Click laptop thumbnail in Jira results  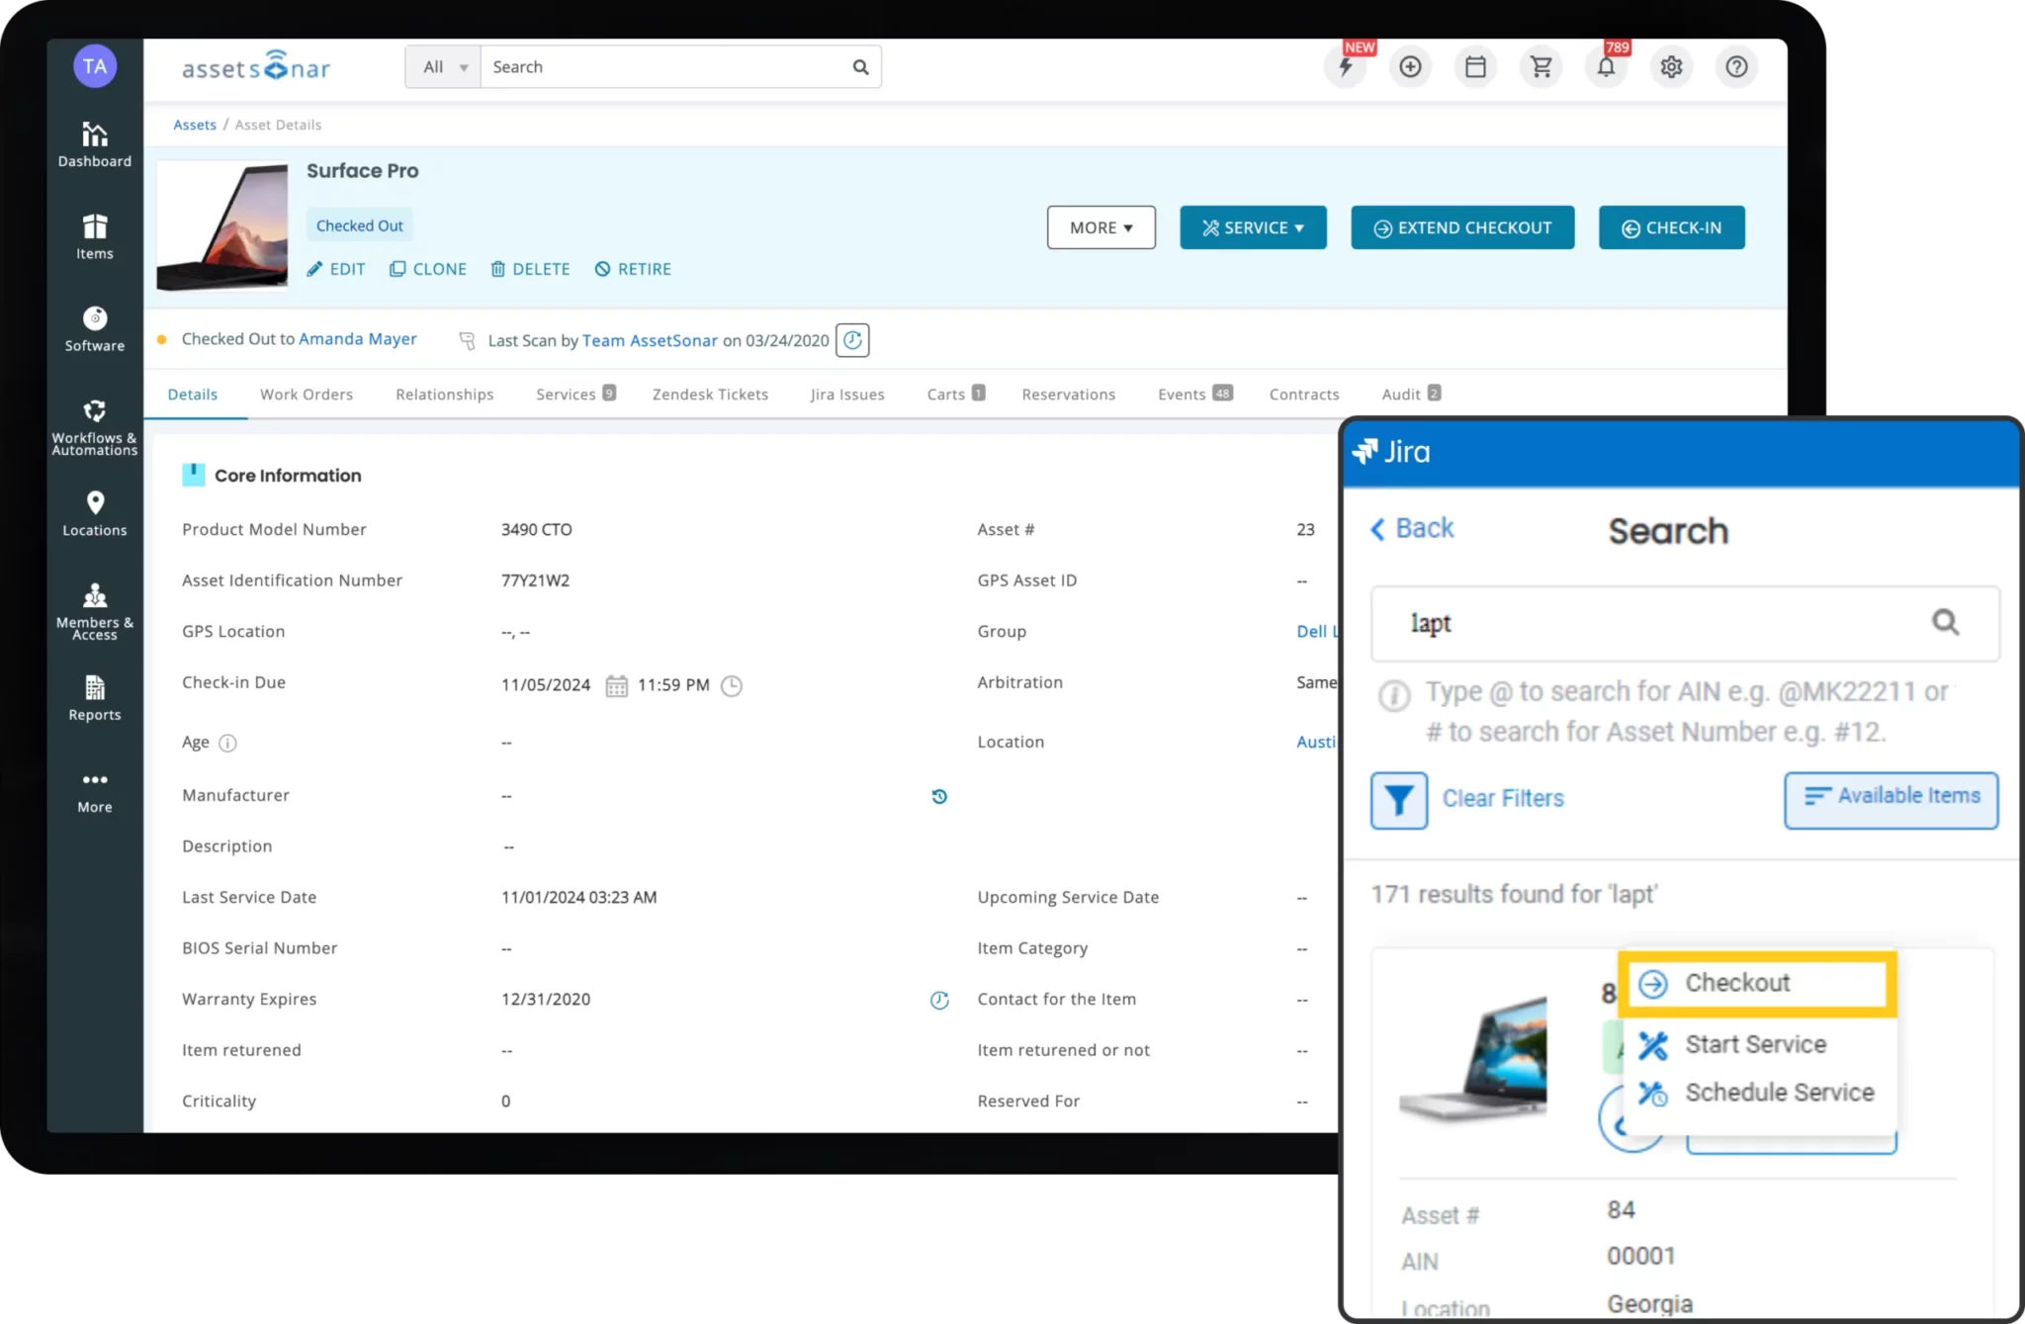[1474, 1058]
